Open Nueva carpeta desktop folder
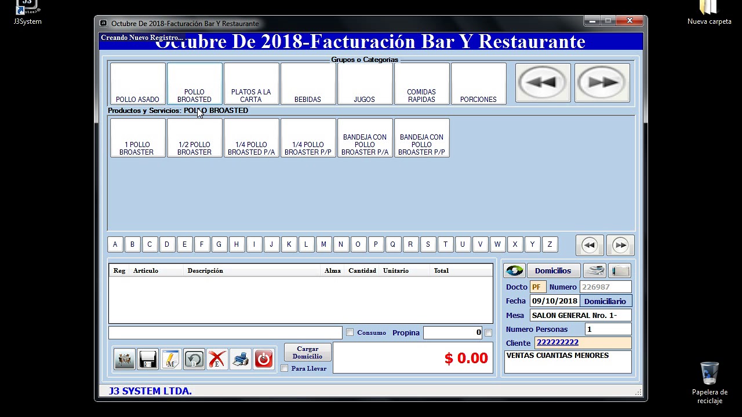 [710, 13]
